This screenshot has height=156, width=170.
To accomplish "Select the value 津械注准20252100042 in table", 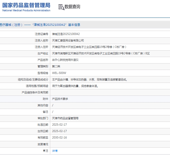I will tap(66, 34).
